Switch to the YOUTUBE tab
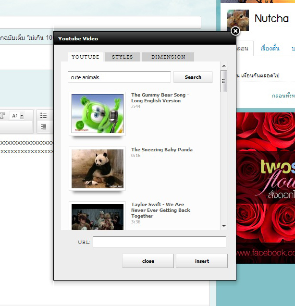The image size is (295, 306). 86,57
